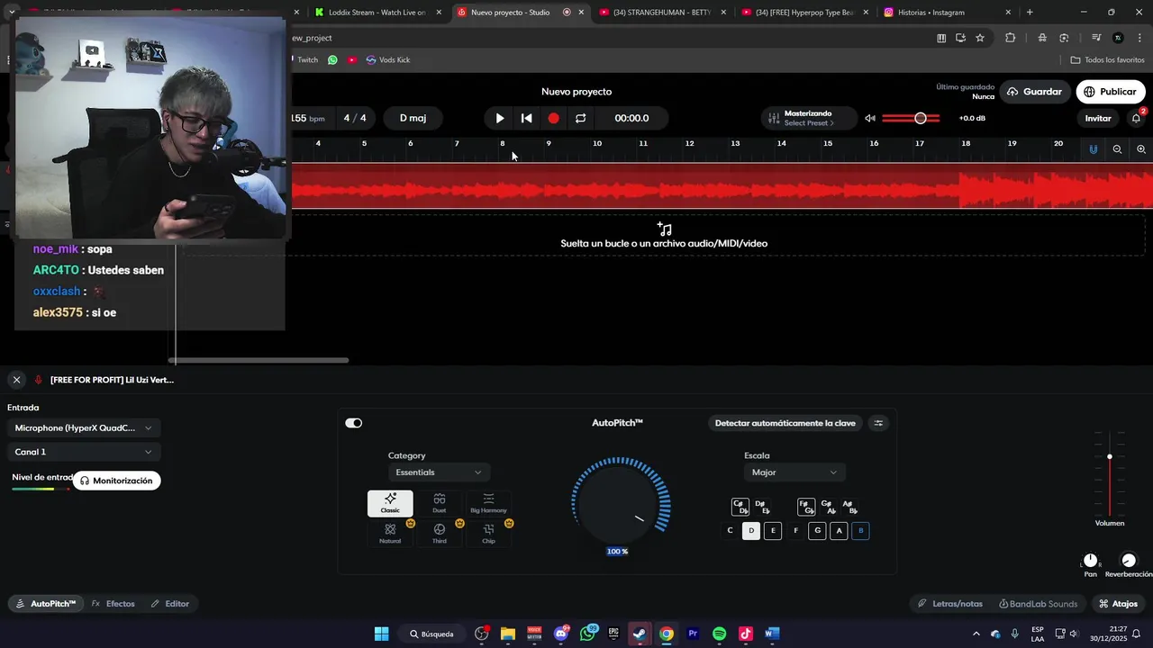Screen dimensions: 1153x648
Task: Select the Duet AutoPitch preset
Action: click(439, 503)
